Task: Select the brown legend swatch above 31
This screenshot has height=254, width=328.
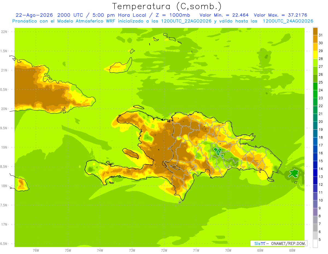Action: [315, 31]
